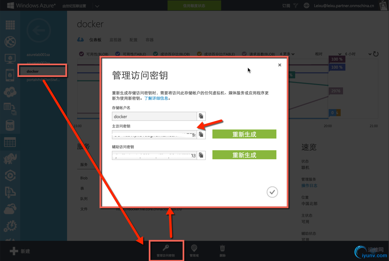Open the 相对 chart mode dropdown
This screenshot has width=389, height=261.
pos(328,54)
